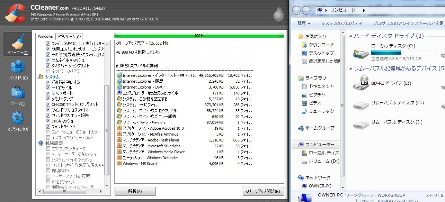Click package icon beside Adobe Flash Player
The image size is (445, 202).
click(x=119, y=140)
